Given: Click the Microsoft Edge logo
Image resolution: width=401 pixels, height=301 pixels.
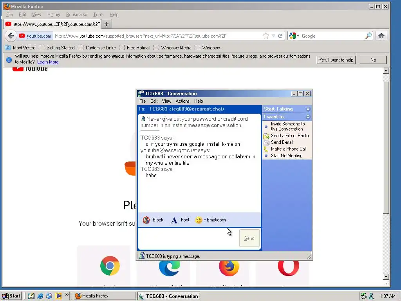Looking at the screenshot, I should [169, 268].
